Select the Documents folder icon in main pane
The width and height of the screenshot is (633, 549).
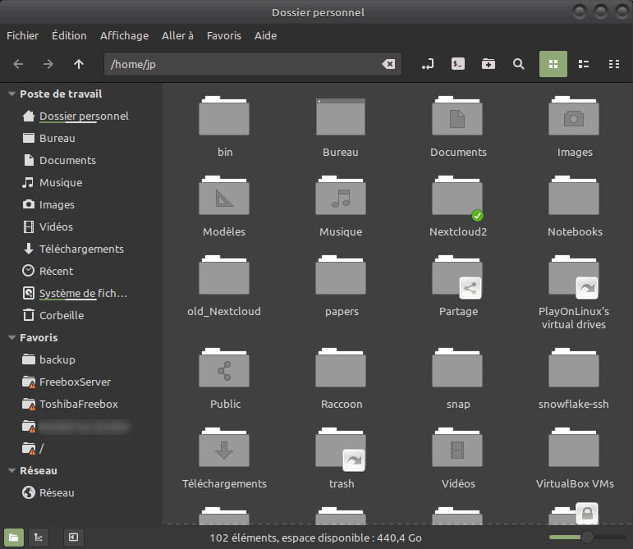click(x=457, y=116)
